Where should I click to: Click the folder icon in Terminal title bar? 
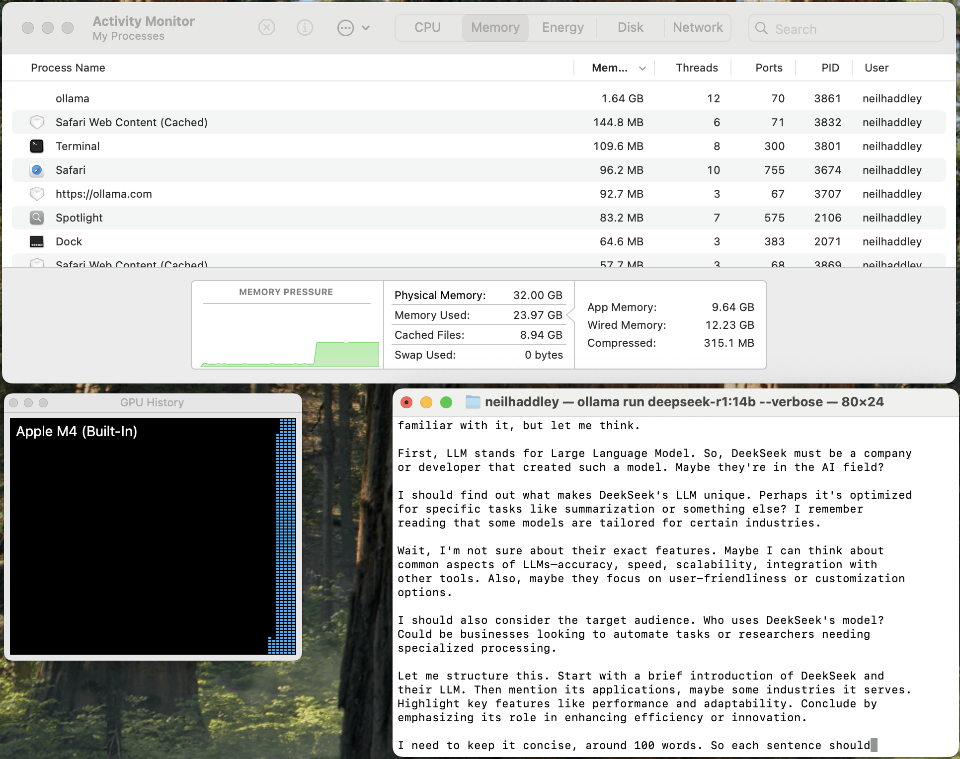(x=473, y=402)
